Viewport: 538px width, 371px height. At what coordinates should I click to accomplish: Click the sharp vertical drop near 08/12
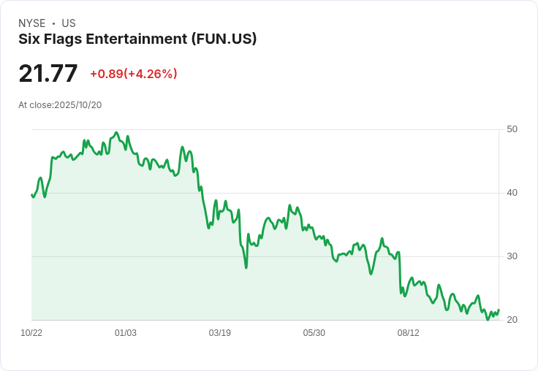click(x=400, y=274)
